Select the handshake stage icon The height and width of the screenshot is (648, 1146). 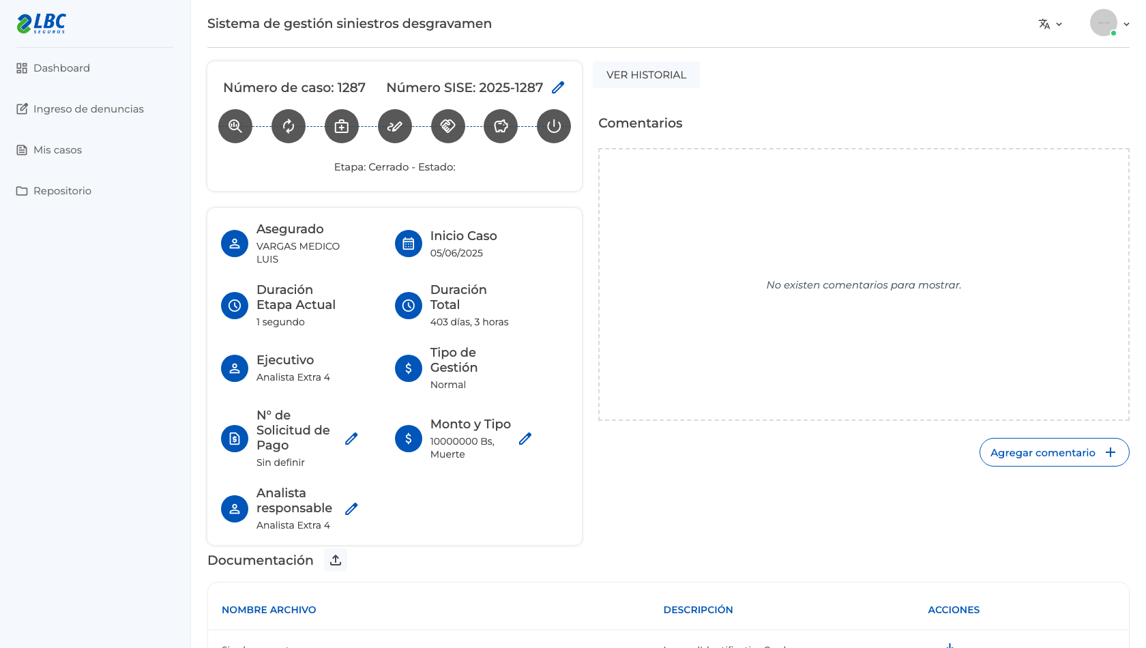pos(448,126)
